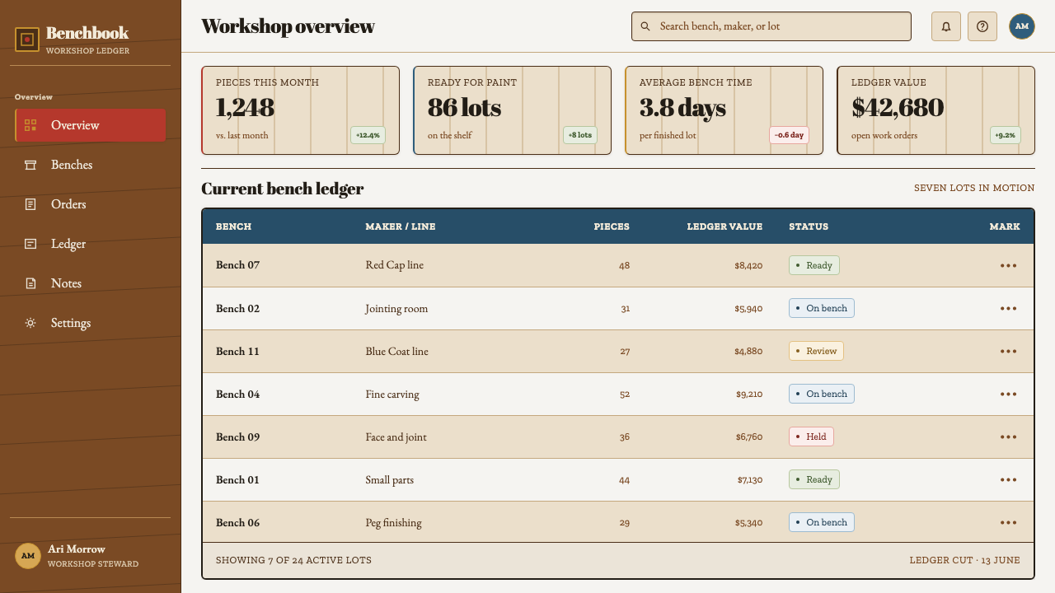The image size is (1055, 593).
Task: Open the three-dot mark menu for Bench 02
Action: (x=1008, y=308)
